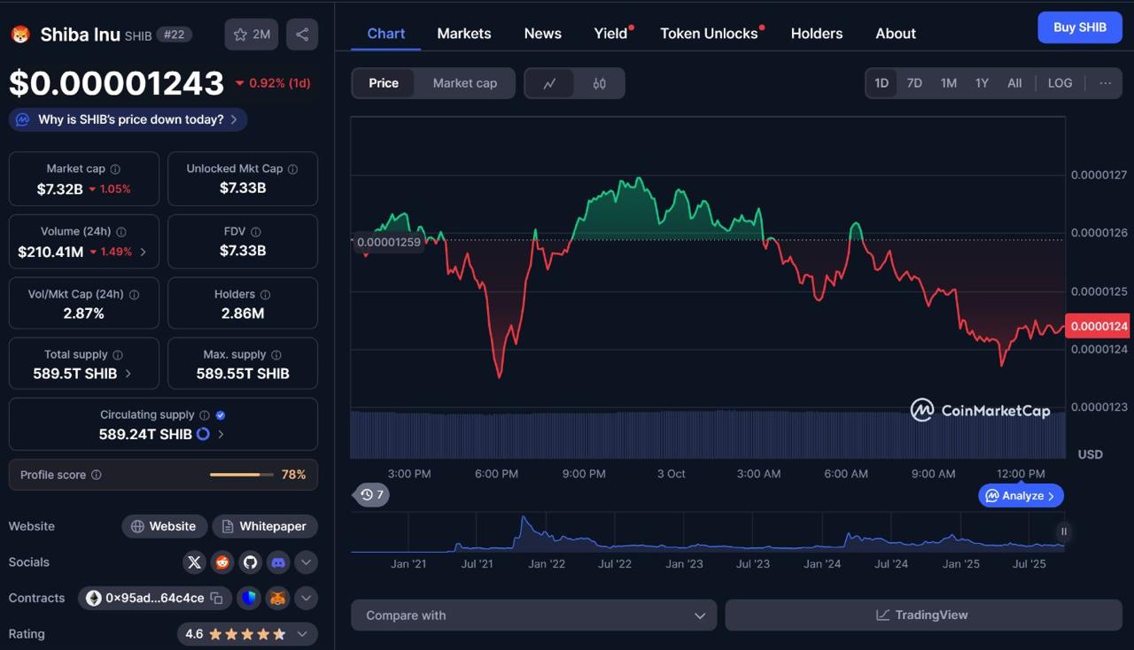
Task: Switch to the Markets tab
Action: point(463,33)
